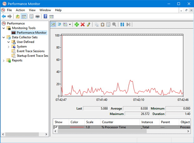Select Startup Event Trace Sessions item
This screenshot has height=143, width=194.
coord(33,56)
